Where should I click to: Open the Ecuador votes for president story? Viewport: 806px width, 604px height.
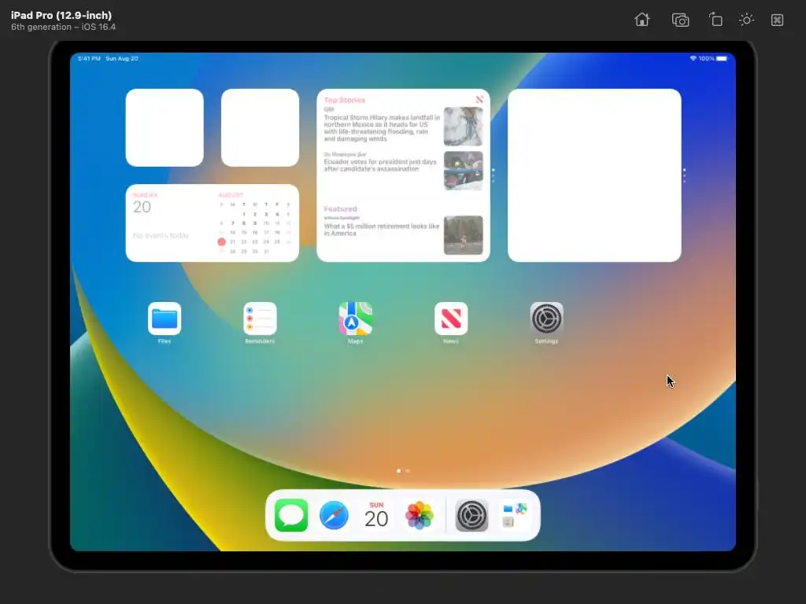click(380, 165)
